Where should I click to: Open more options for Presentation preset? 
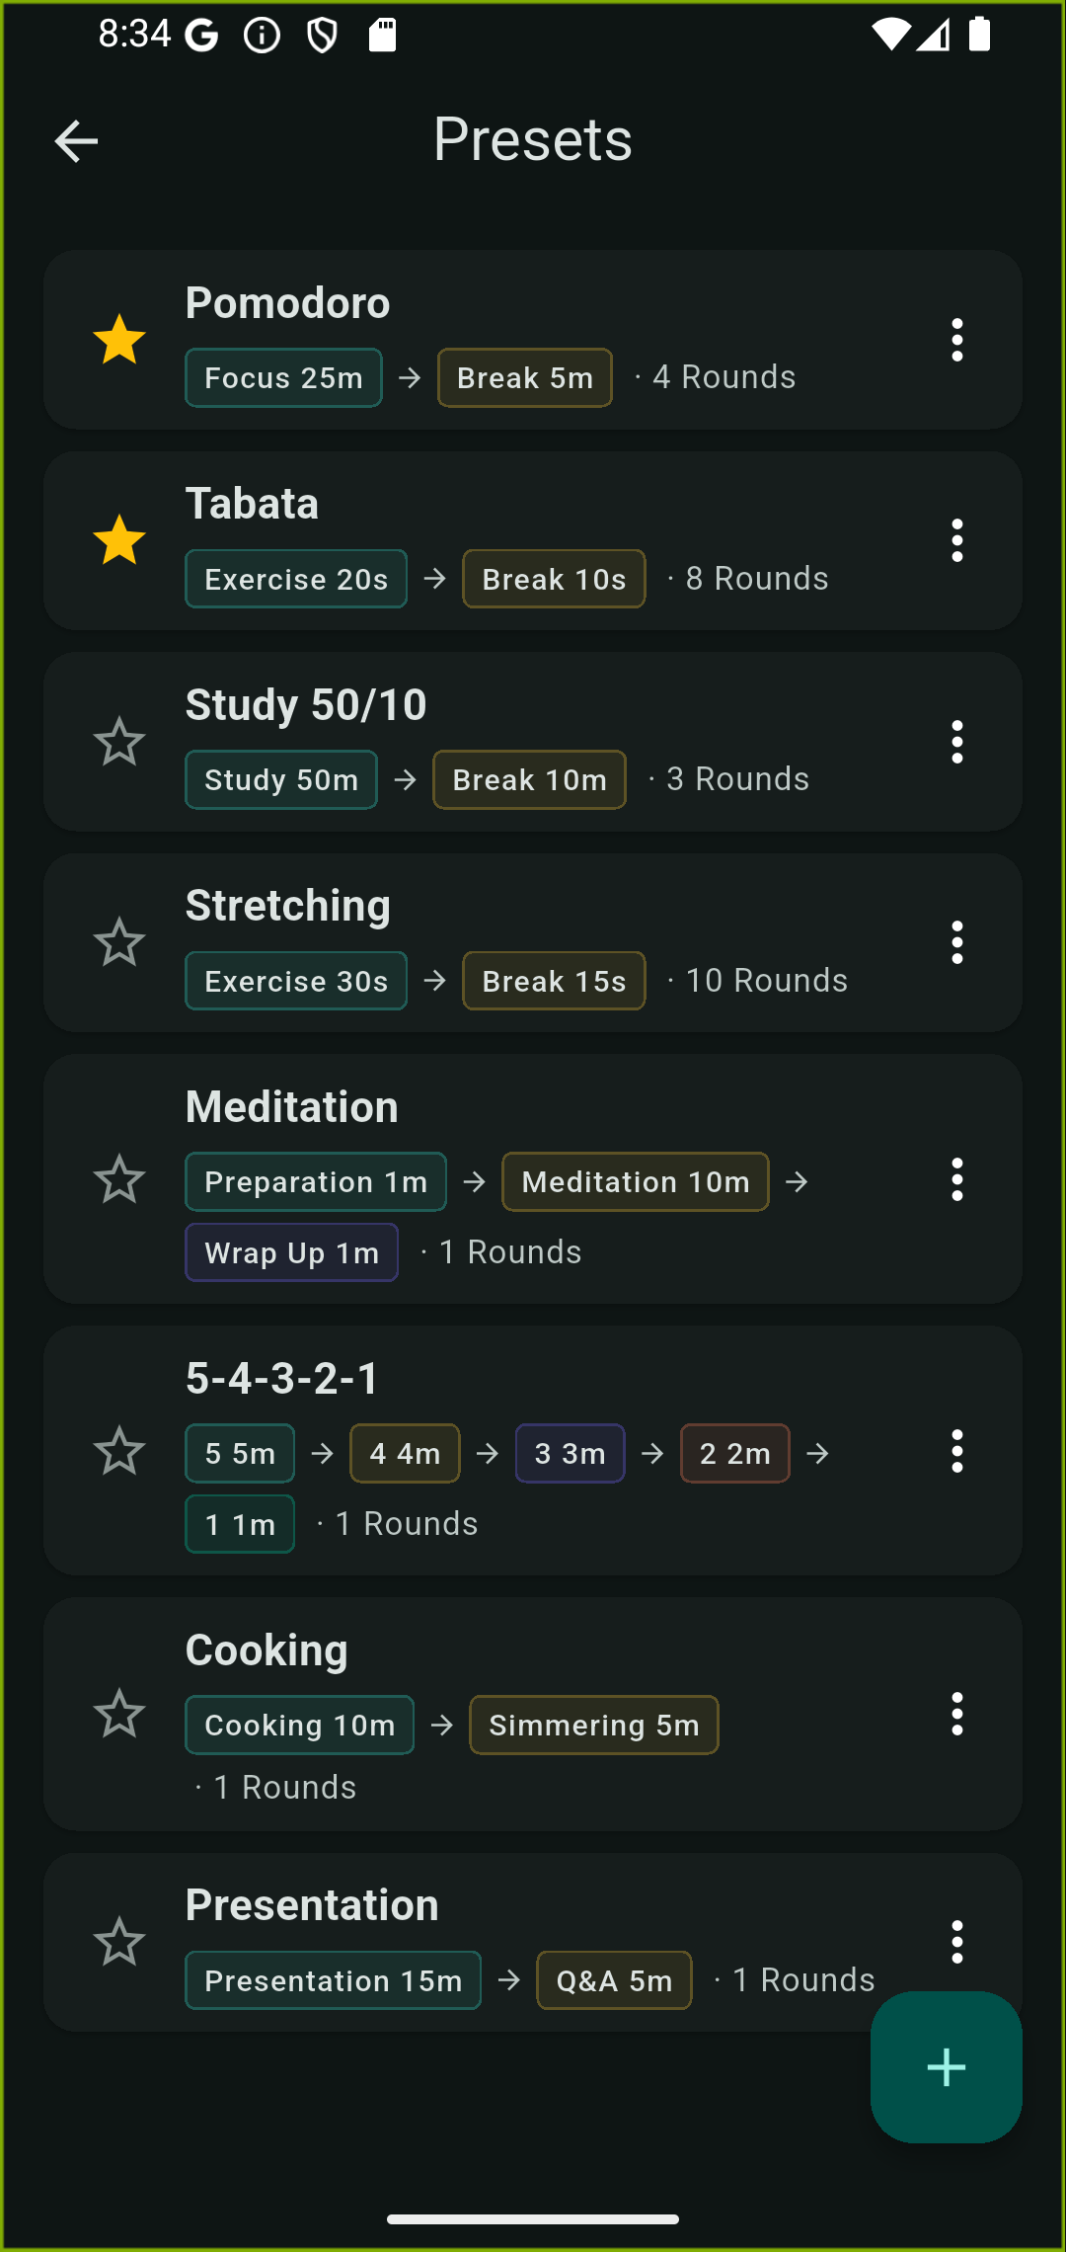956,1942
